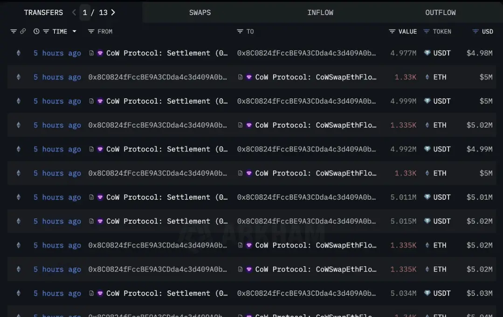Click the transaction link icon in header
The image size is (503, 317).
click(x=23, y=31)
